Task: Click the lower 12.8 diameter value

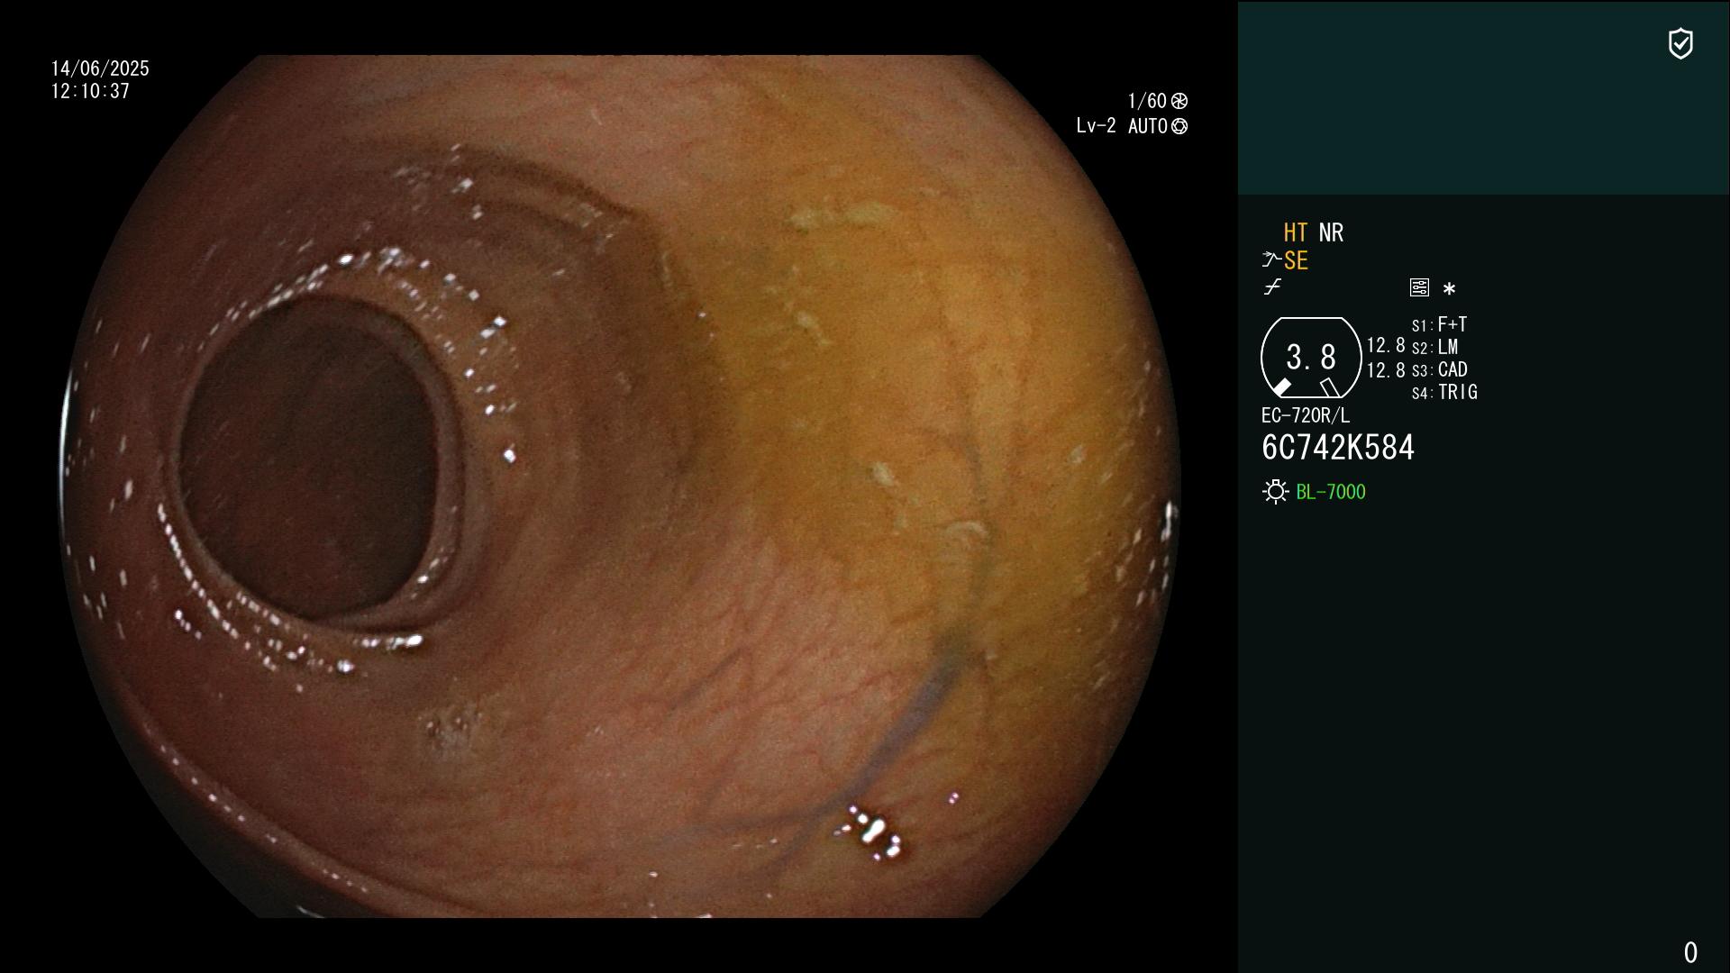Action: (x=1386, y=369)
